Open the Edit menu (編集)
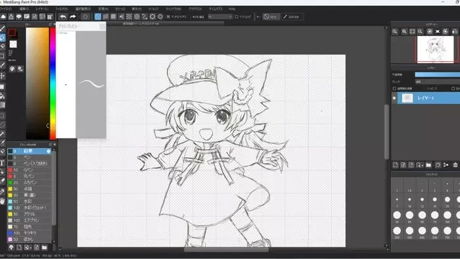 click(x=24, y=9)
